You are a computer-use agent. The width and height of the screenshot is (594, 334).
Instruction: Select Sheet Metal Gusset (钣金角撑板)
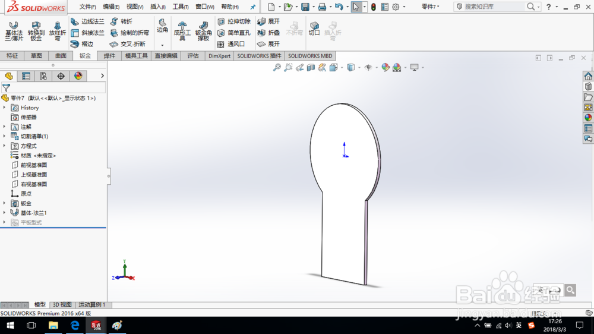[x=203, y=31]
